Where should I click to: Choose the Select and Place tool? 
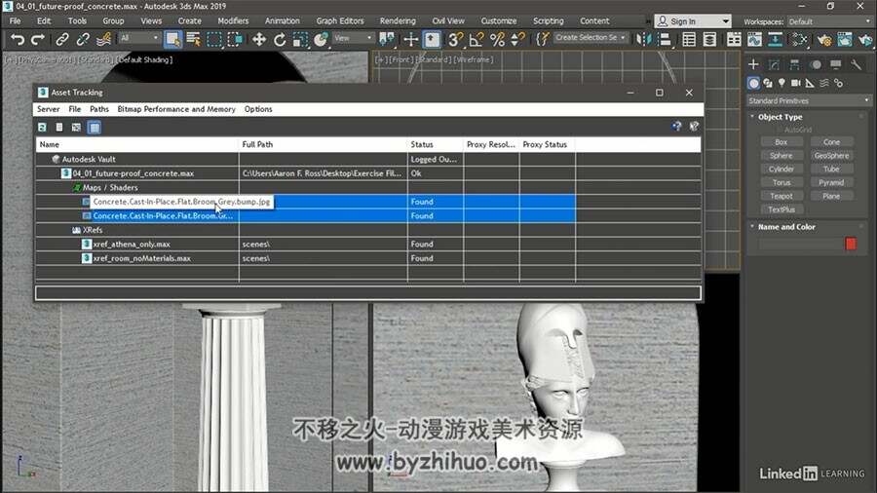(321, 40)
